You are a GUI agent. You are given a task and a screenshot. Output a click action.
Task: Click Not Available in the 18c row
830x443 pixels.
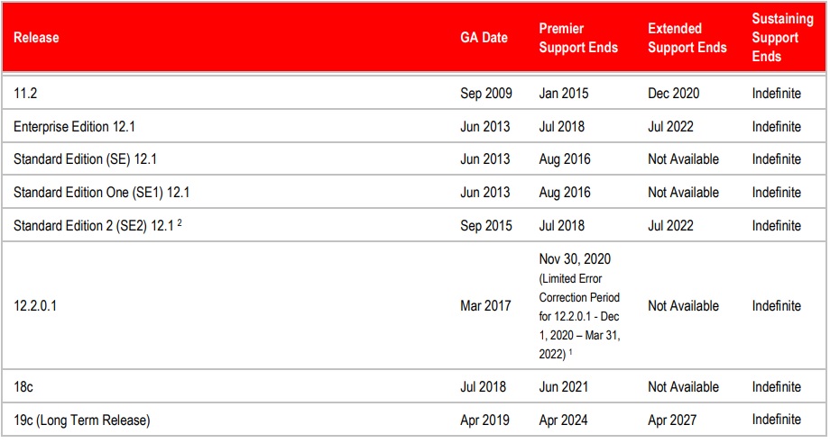point(683,387)
